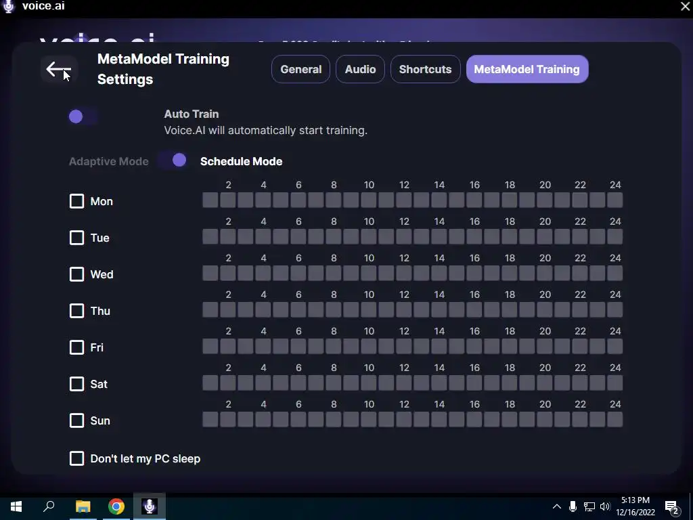Click the microphone tray icon
693x520 pixels.
click(x=573, y=506)
